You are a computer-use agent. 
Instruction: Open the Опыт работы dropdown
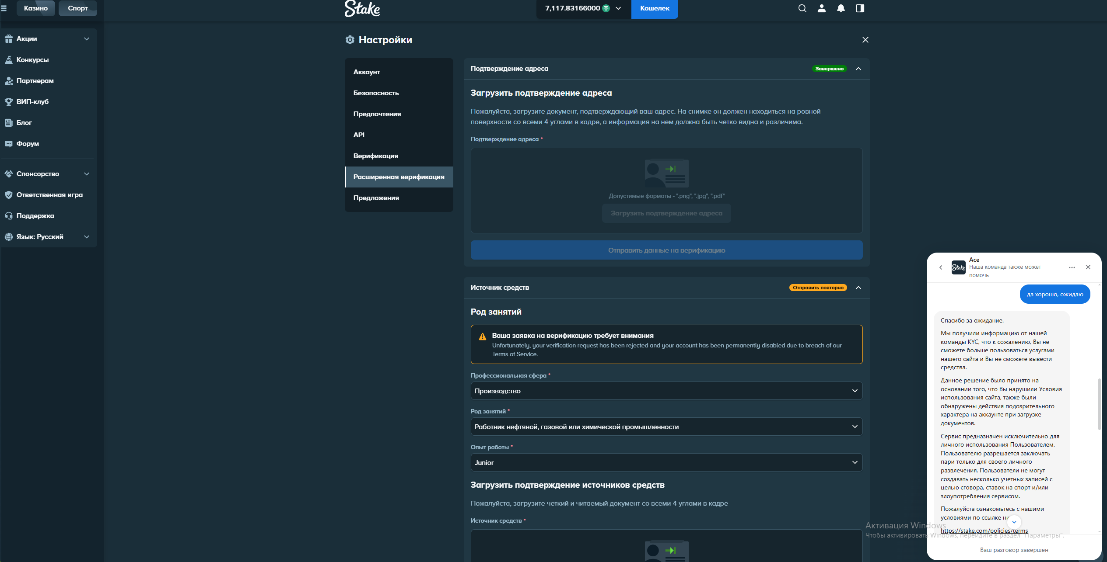666,462
